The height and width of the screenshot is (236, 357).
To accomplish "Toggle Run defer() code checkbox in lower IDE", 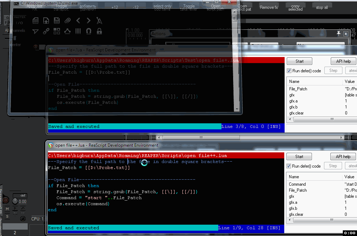I will pyautogui.click(x=289, y=166).
